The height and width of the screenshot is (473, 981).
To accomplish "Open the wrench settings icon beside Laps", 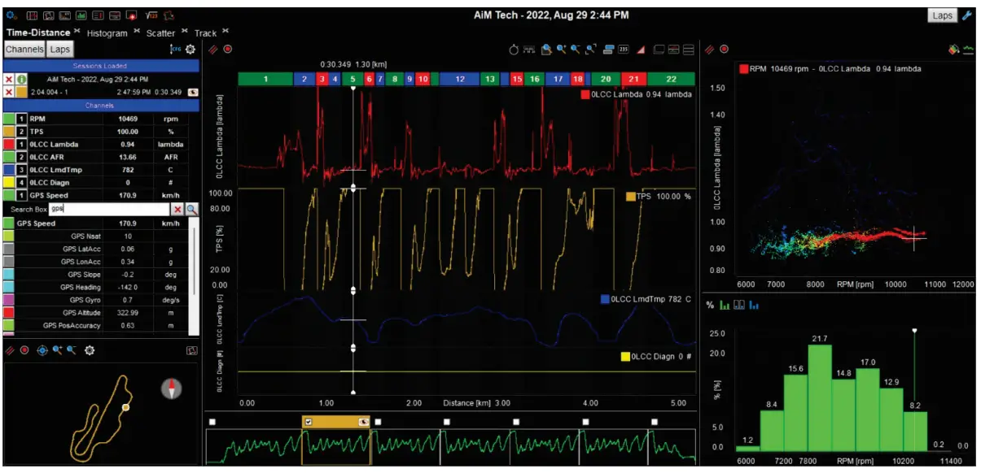I will pos(967,15).
